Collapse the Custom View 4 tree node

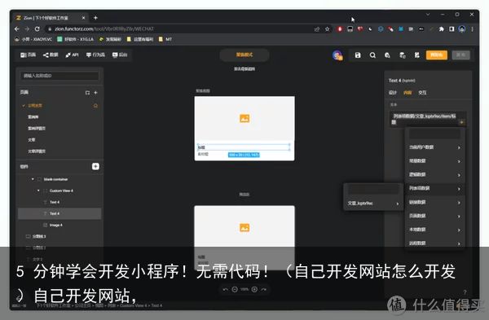click(38, 191)
